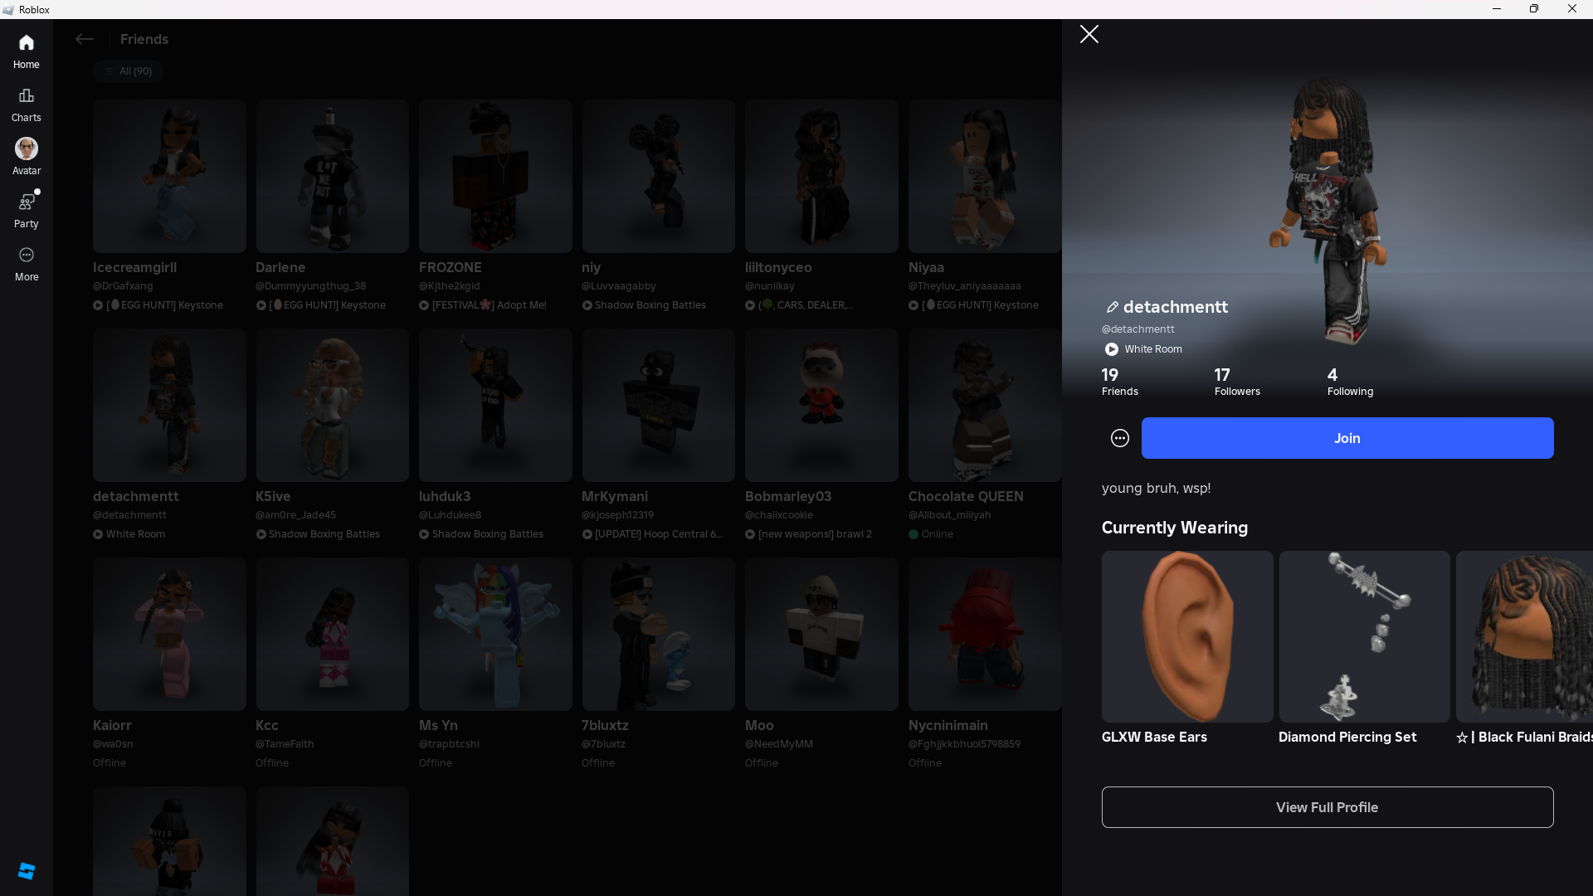Click the pencil edit icon beside detachmentt
The height and width of the screenshot is (896, 1593).
(x=1112, y=307)
